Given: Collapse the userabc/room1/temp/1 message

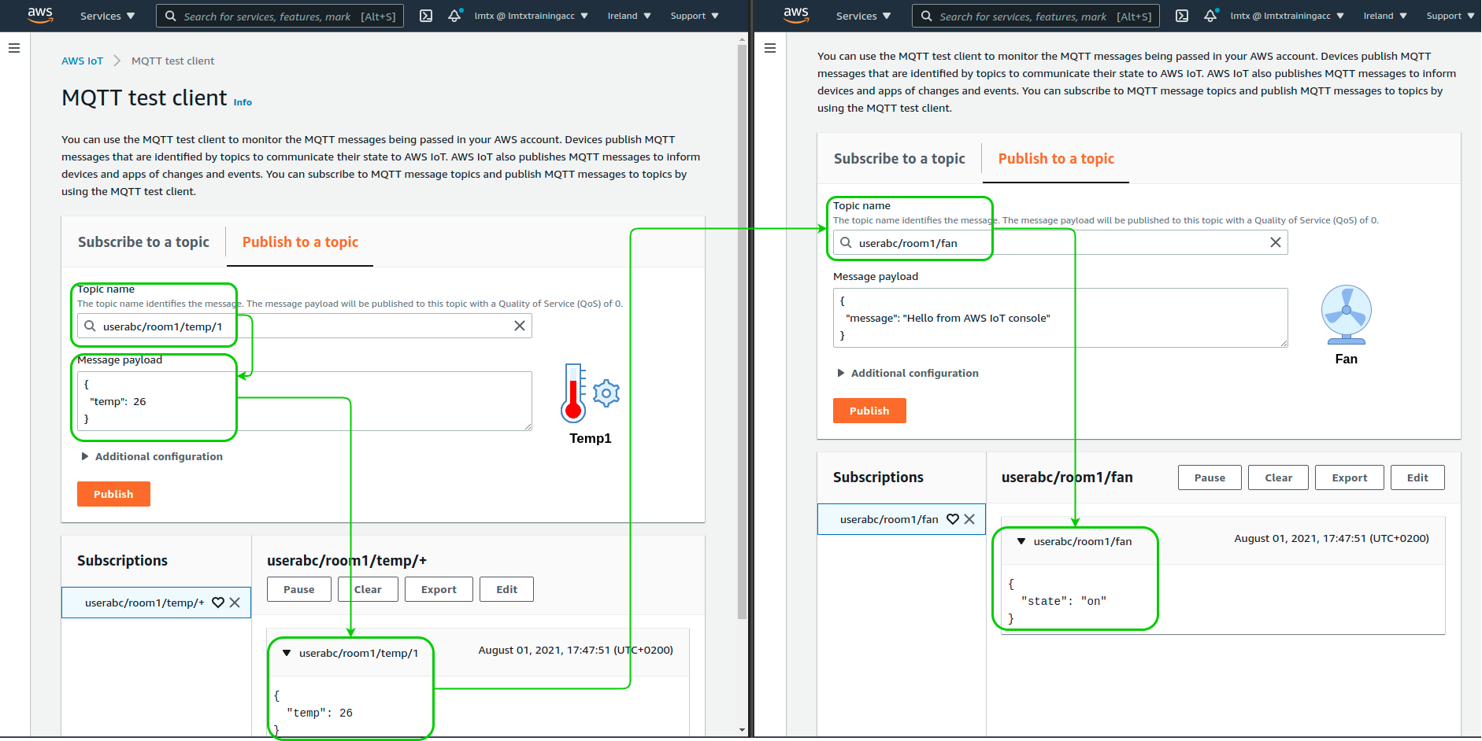Looking at the screenshot, I should click(287, 653).
